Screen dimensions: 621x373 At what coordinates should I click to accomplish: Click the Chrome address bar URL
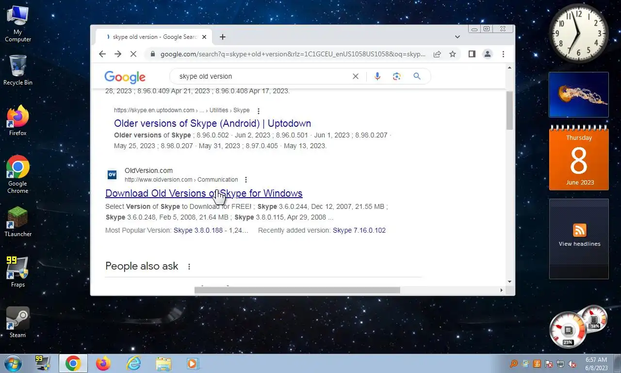[293, 54]
